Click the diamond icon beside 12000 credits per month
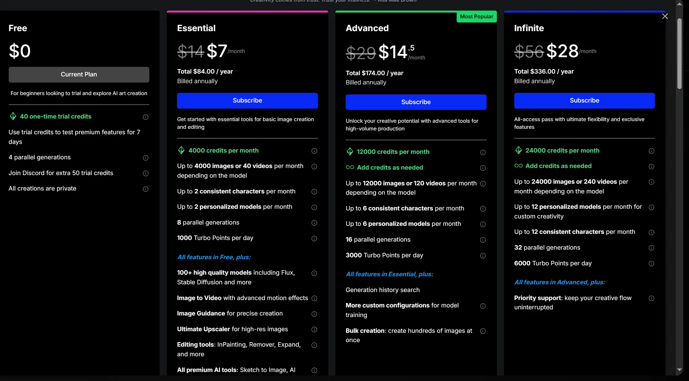This screenshot has height=381, width=689. 350,152
